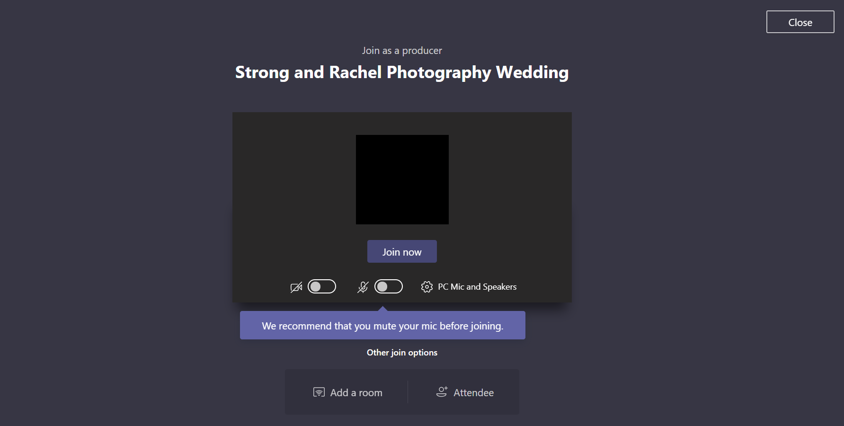Join the meeting with Join now

[402, 251]
